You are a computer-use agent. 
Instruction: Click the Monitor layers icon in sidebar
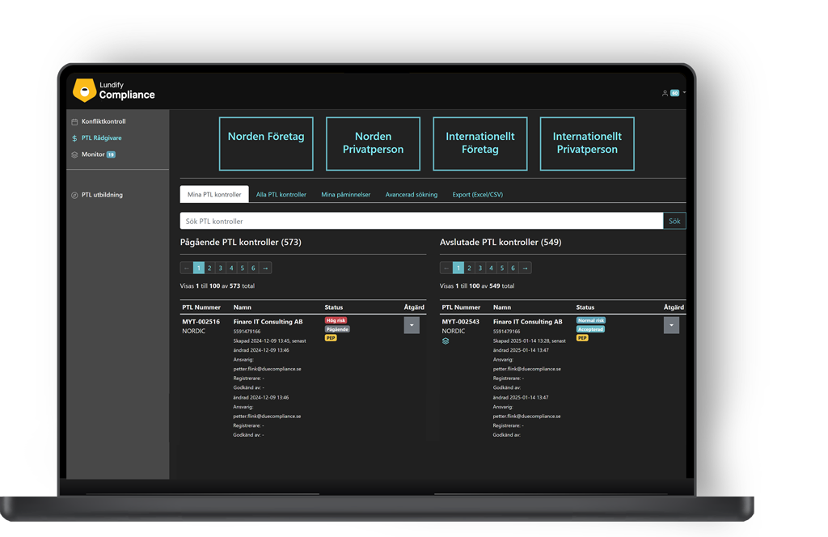point(74,154)
